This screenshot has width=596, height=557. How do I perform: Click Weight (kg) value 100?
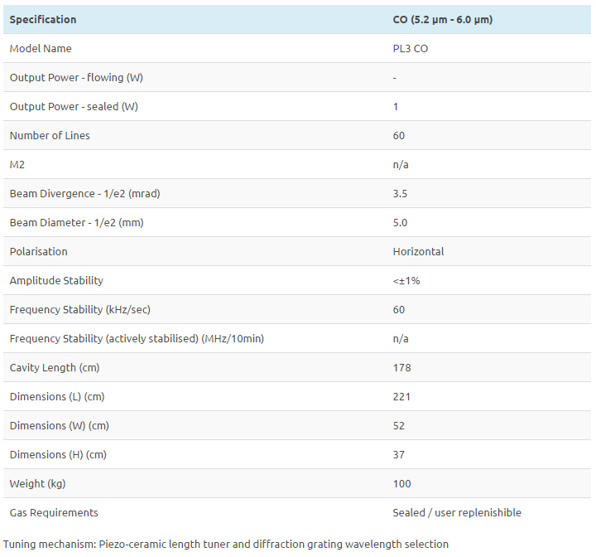(x=401, y=483)
